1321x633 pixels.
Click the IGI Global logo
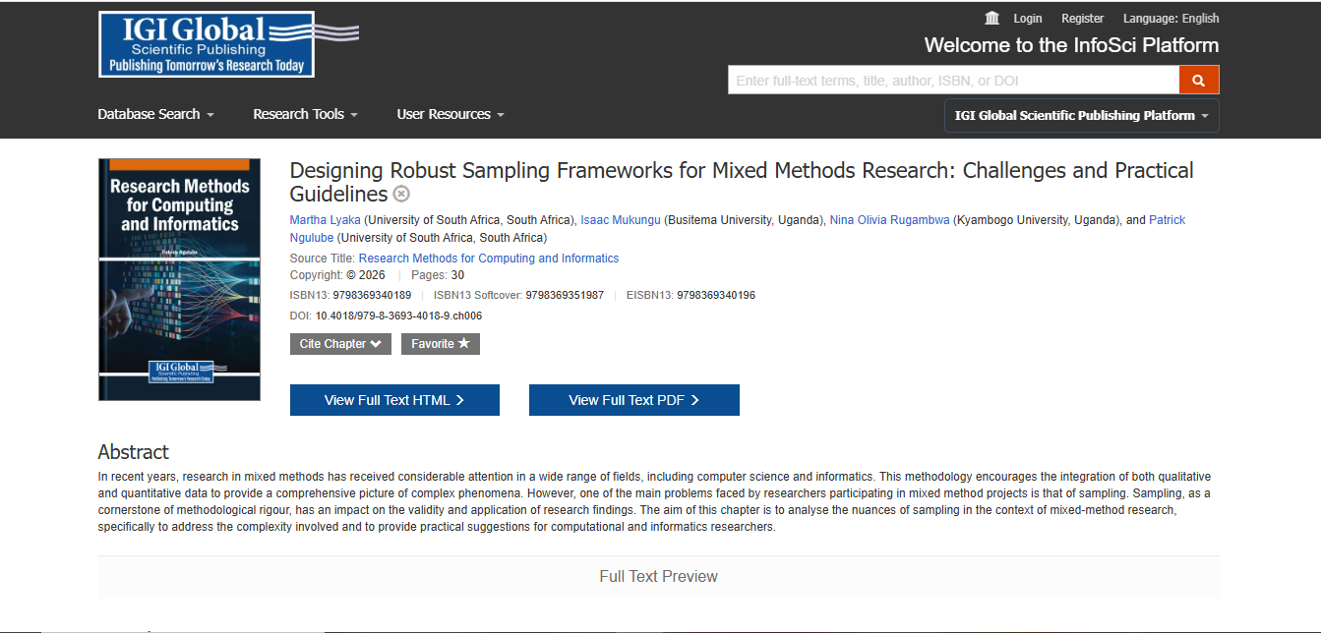click(207, 44)
